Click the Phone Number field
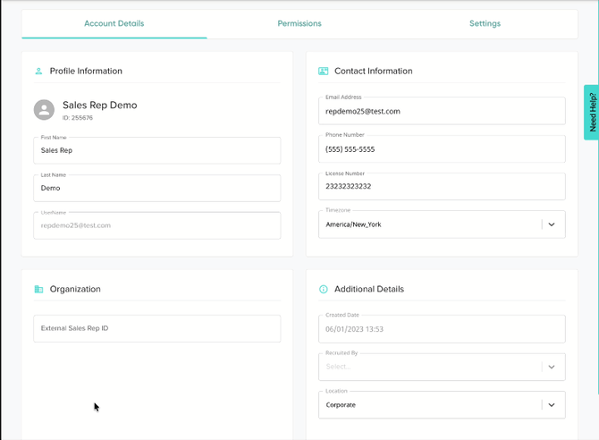 442,149
